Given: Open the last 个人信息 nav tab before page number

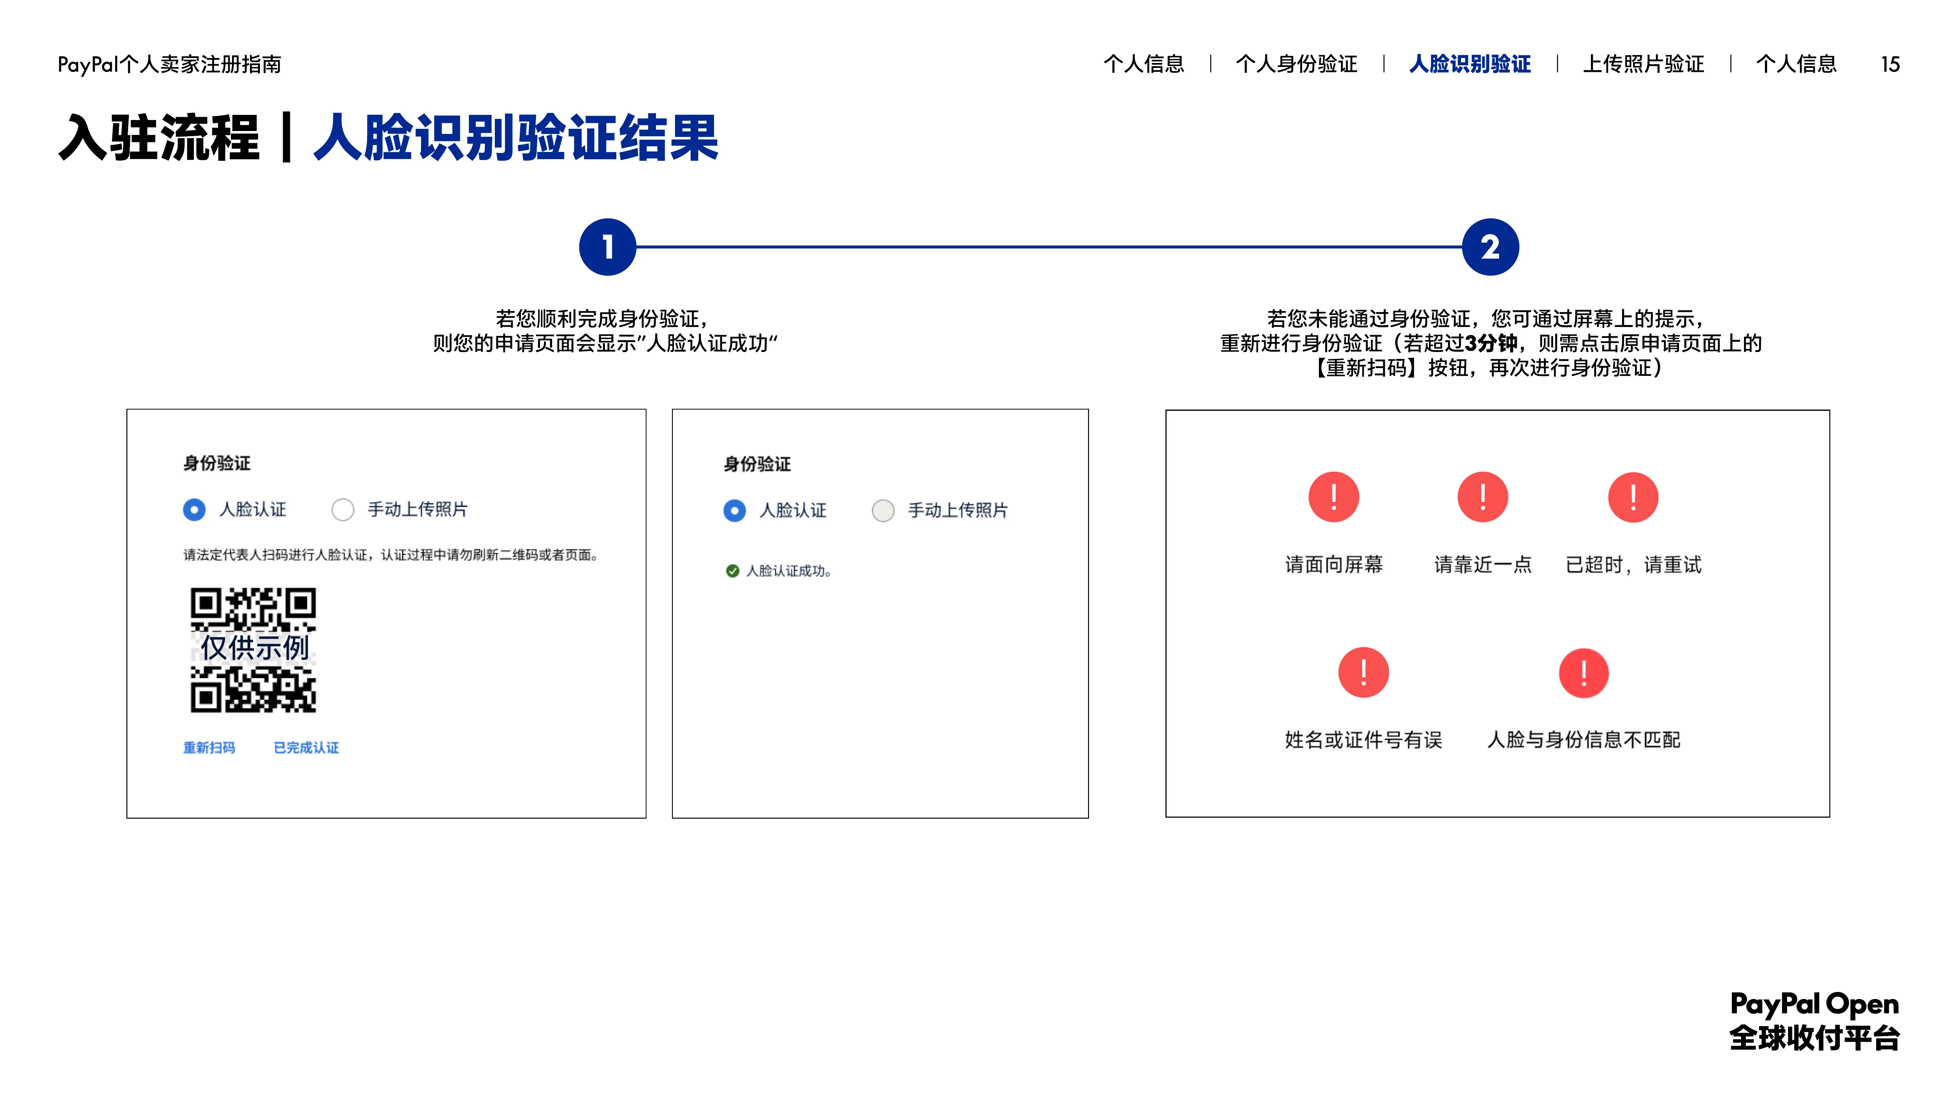Looking at the screenshot, I should click(1796, 64).
